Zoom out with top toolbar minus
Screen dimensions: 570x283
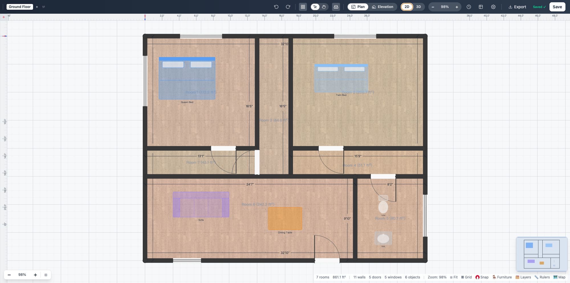point(433,7)
